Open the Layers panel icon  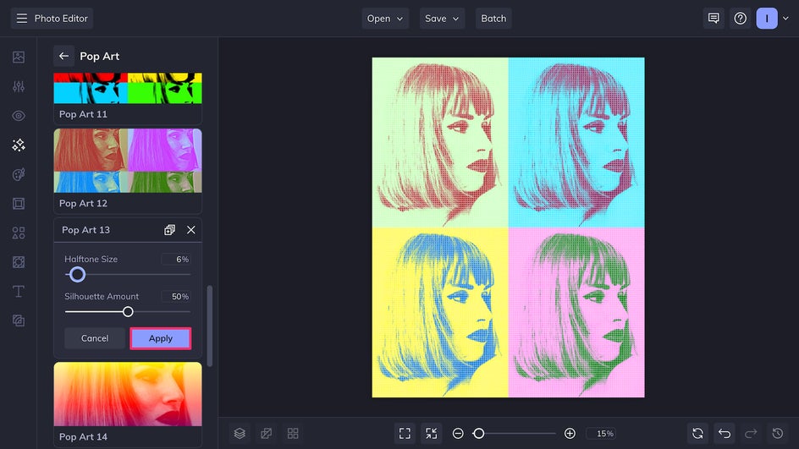coord(240,433)
